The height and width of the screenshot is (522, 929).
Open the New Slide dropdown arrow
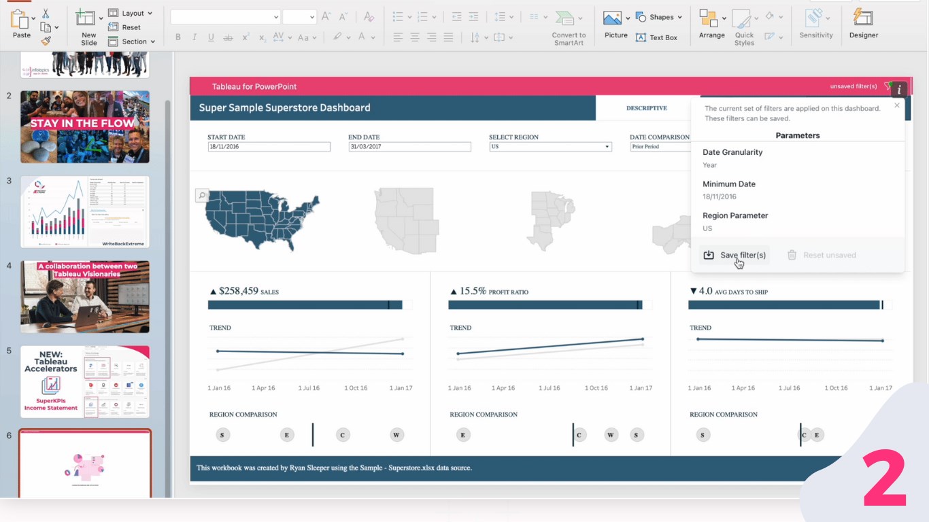pos(101,18)
